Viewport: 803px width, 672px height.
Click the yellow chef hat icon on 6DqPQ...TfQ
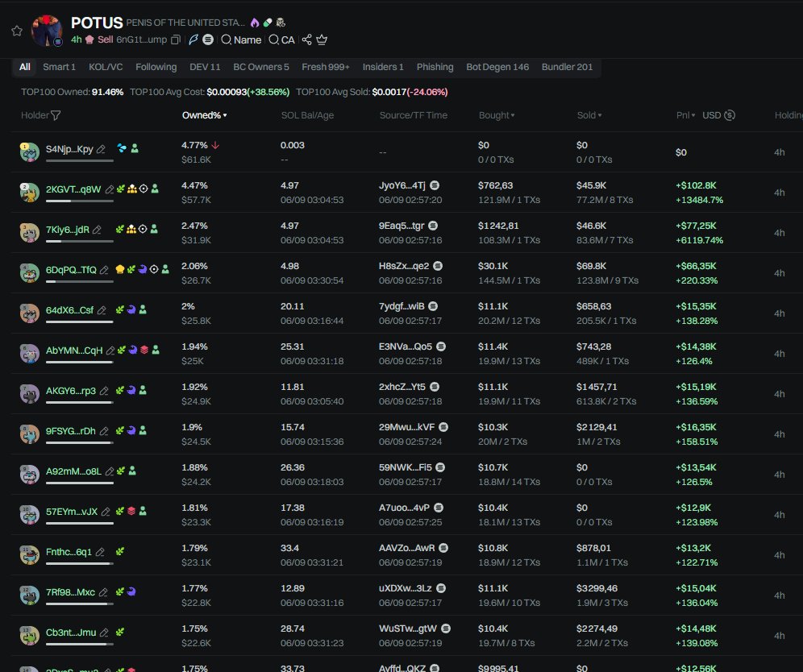(x=120, y=269)
